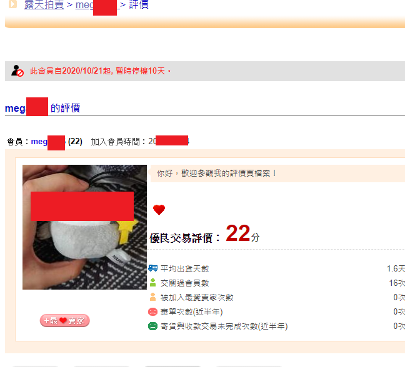The height and width of the screenshot is (367, 405).
Task: Click the member name link beside 會員
Action: [48, 142]
